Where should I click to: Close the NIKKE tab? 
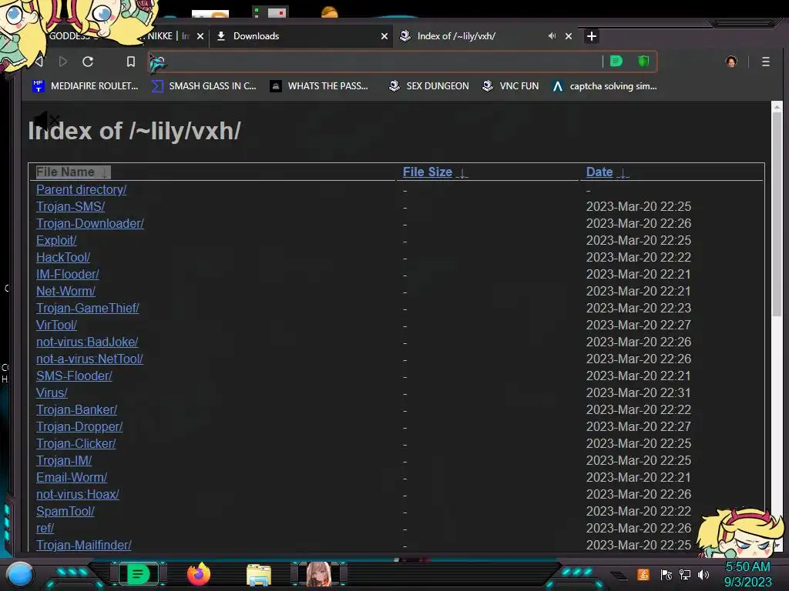[200, 36]
